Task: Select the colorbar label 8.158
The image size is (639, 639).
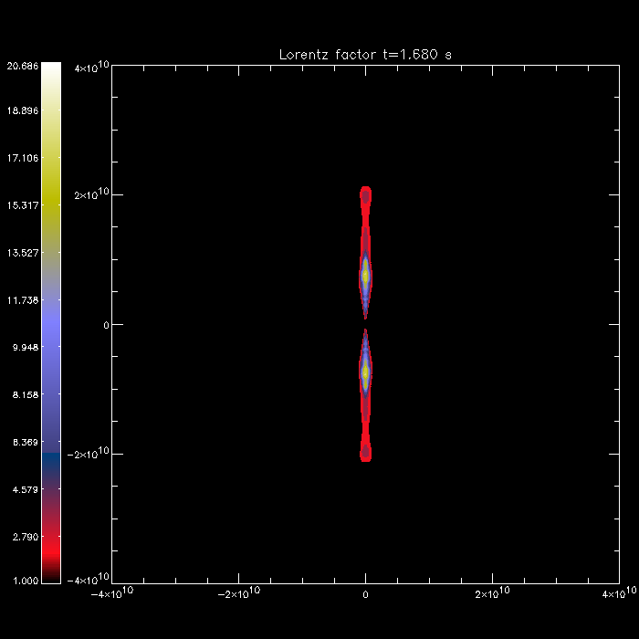Action: (26, 394)
